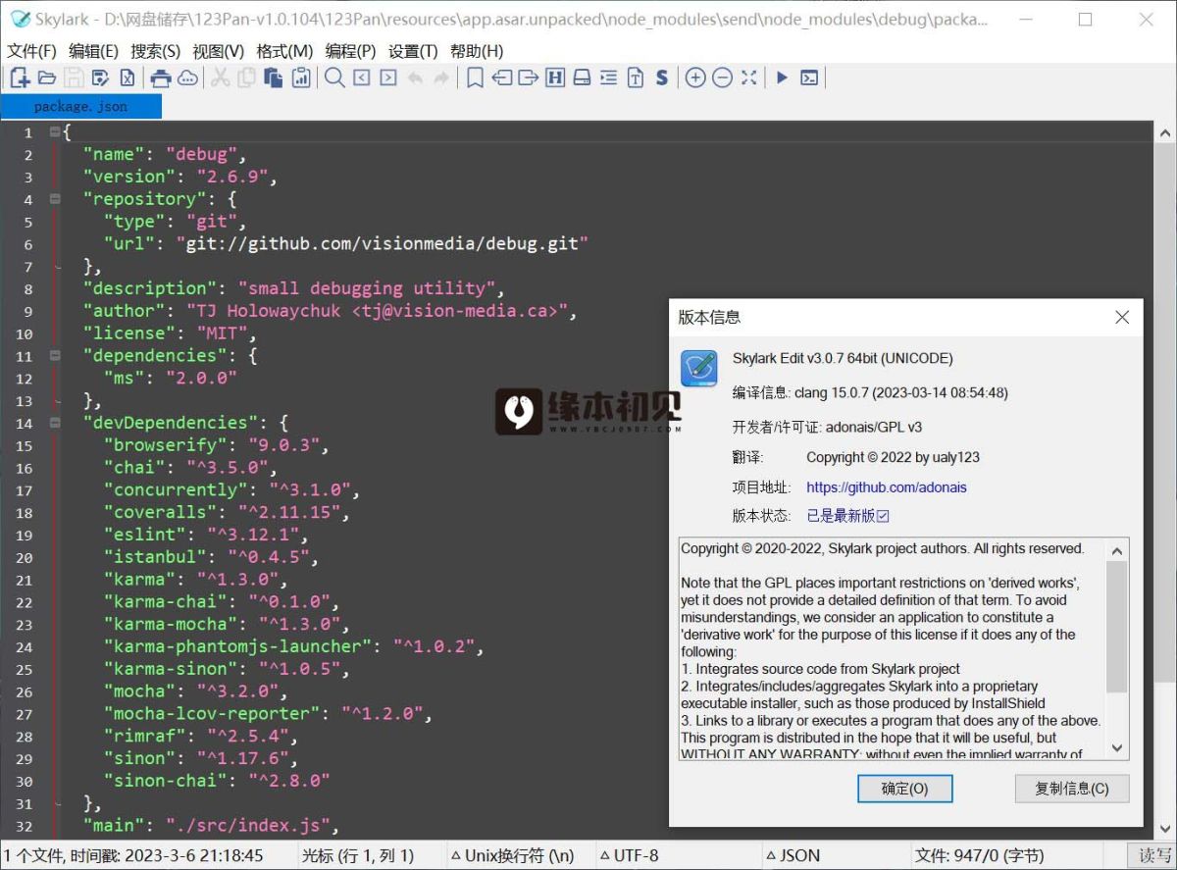The height and width of the screenshot is (870, 1177).
Task: Open the 编程(P) menu
Action: coord(350,51)
